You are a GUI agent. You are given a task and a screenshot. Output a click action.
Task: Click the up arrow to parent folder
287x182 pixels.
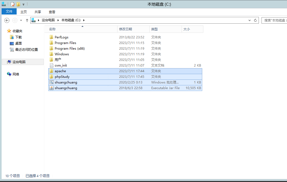click(x=27, y=20)
